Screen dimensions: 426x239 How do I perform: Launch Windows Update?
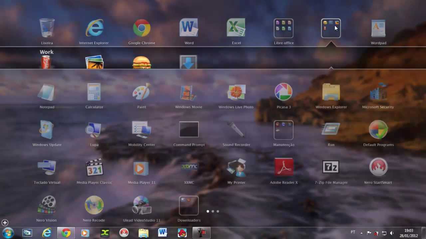coord(47,130)
